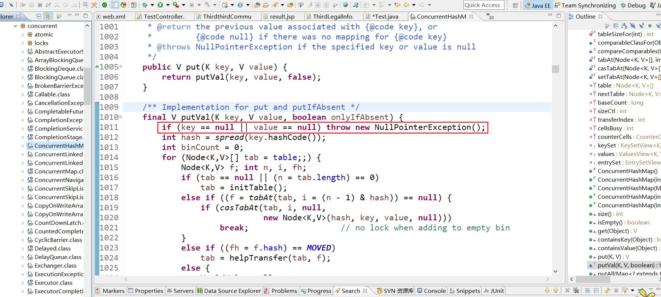Click the Quick Access search field
The width and height of the screenshot is (661, 297).
click(x=484, y=5)
